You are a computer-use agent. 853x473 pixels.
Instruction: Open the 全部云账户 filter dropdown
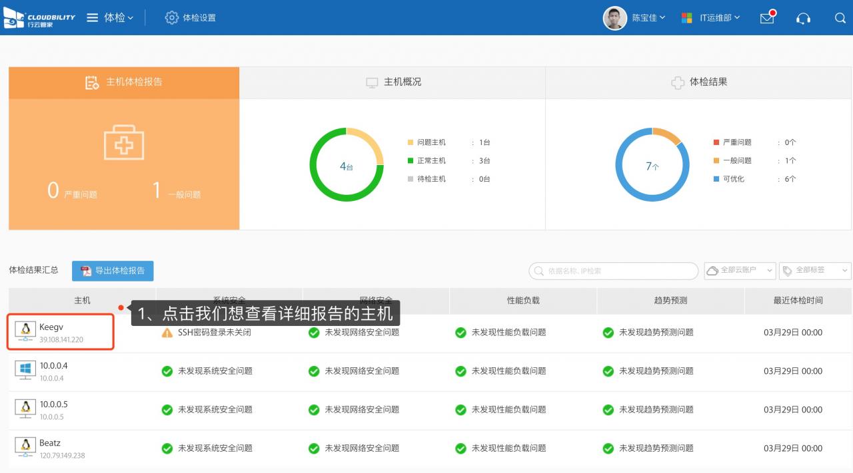pos(740,271)
